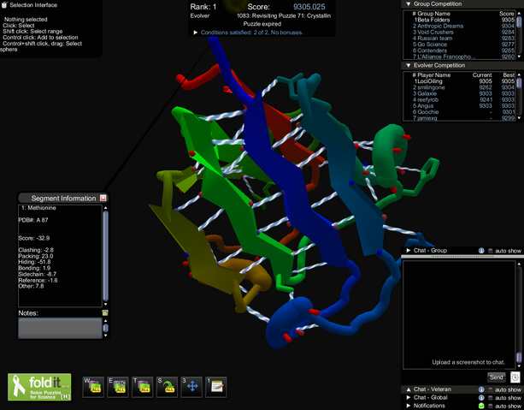Click the S green arrow ALL tool
This screenshot has height=410, width=524.
[x=167, y=387]
